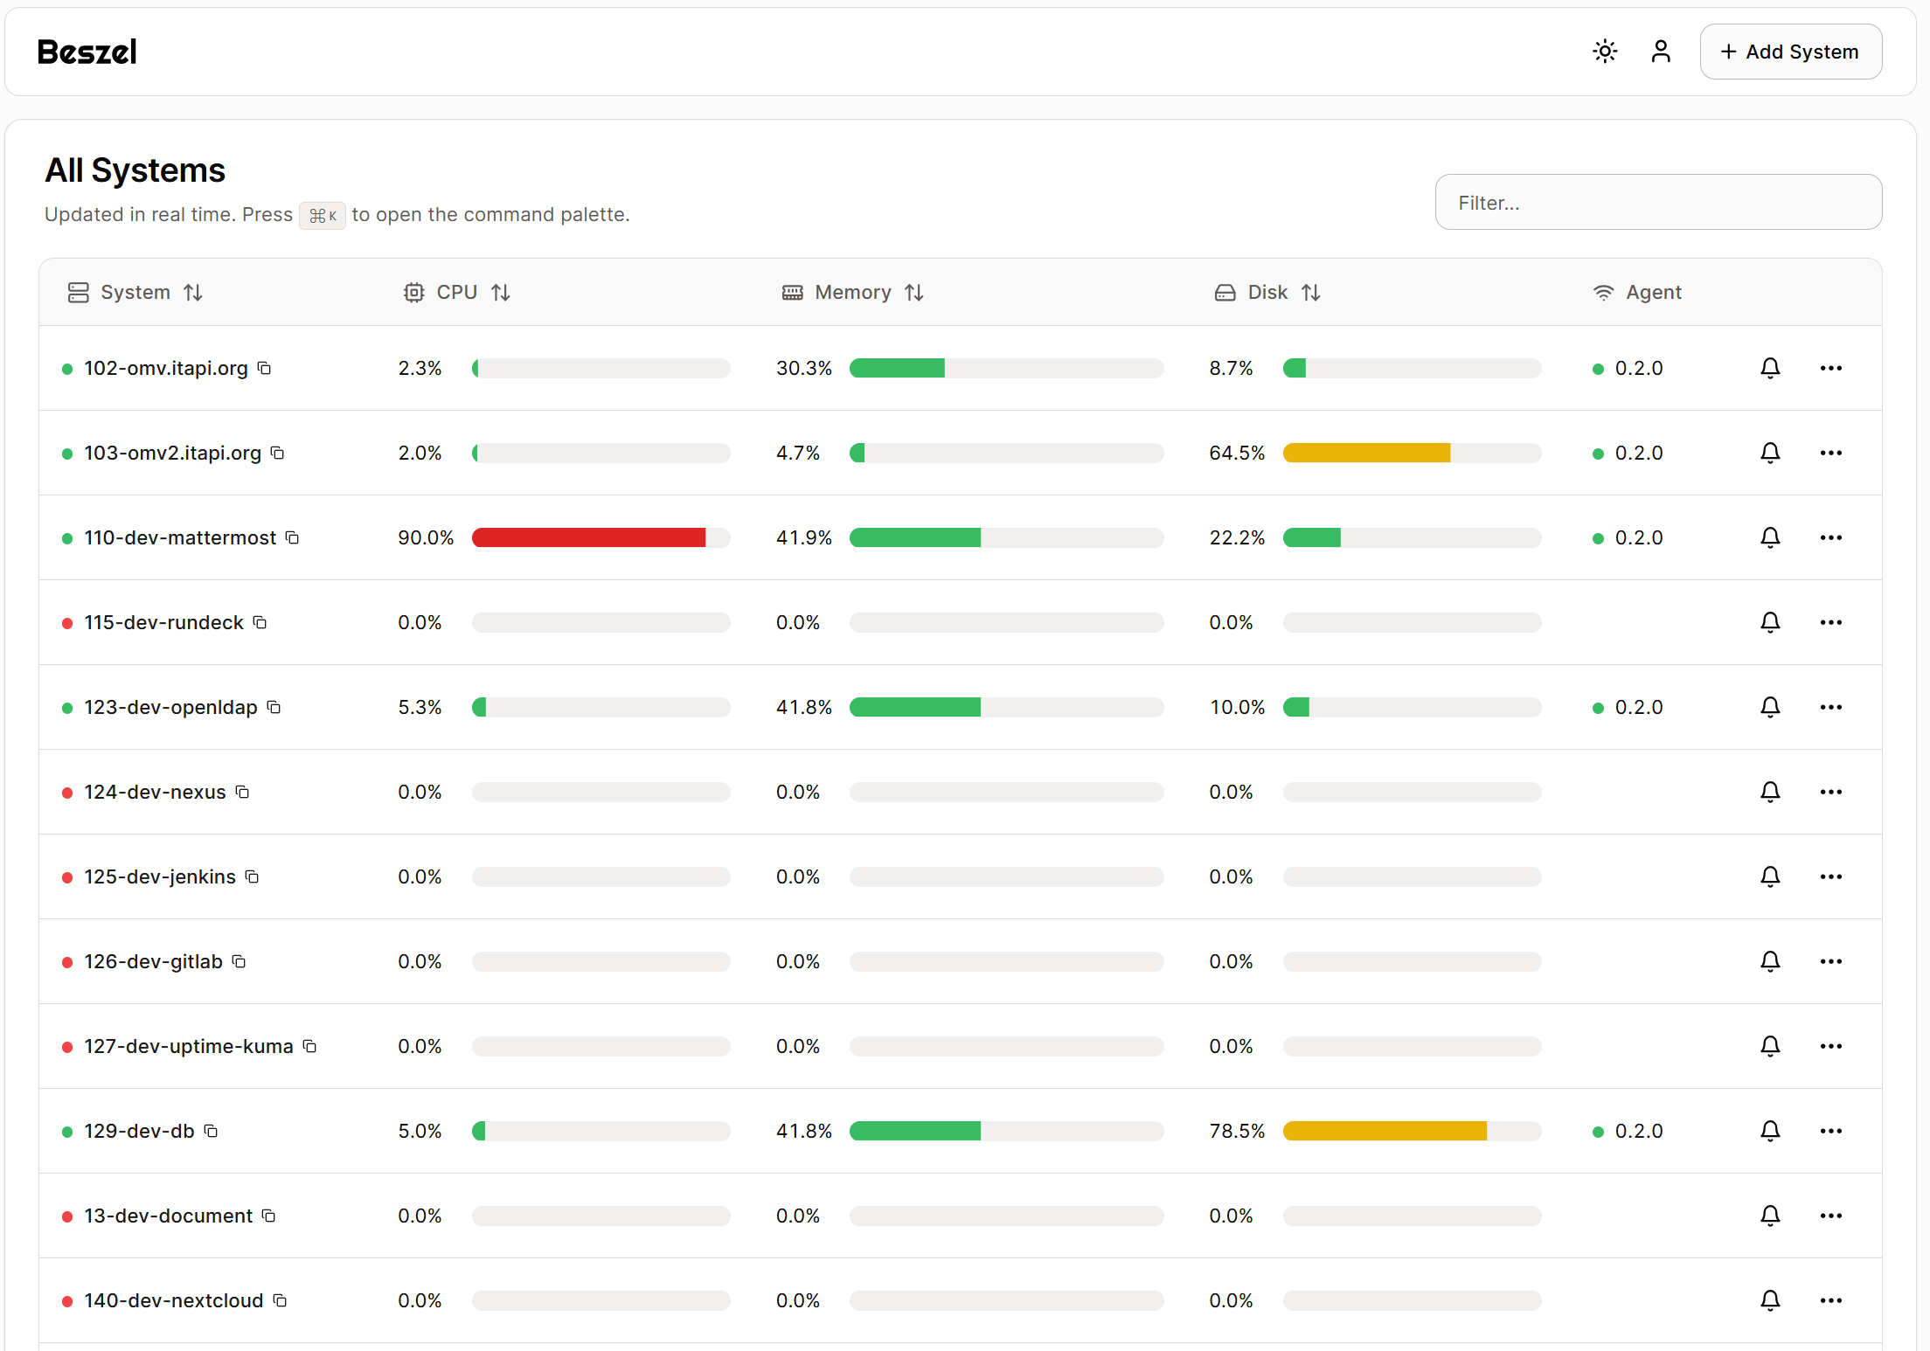The image size is (1930, 1351).
Task: Sort table by the Memory column
Action: tap(853, 292)
